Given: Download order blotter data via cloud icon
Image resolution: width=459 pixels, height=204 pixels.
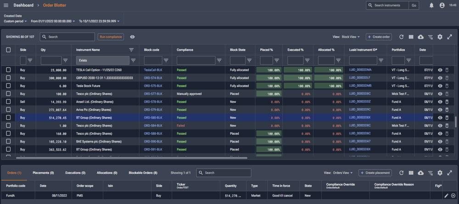Looking at the screenshot, I should 421,37.
